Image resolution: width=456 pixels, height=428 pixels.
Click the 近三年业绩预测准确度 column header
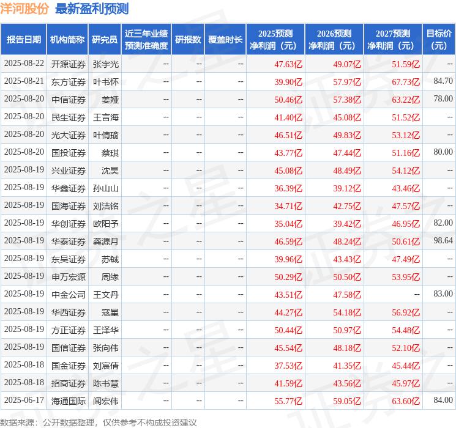(x=146, y=40)
